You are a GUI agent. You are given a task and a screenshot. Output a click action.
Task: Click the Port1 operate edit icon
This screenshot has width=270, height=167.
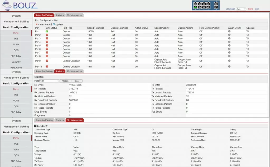[x=247, y=32]
